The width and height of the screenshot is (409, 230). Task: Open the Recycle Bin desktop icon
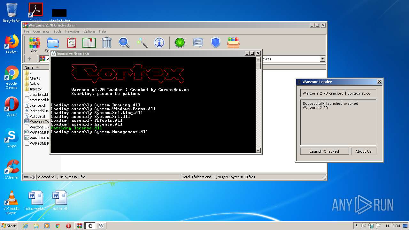click(12, 13)
